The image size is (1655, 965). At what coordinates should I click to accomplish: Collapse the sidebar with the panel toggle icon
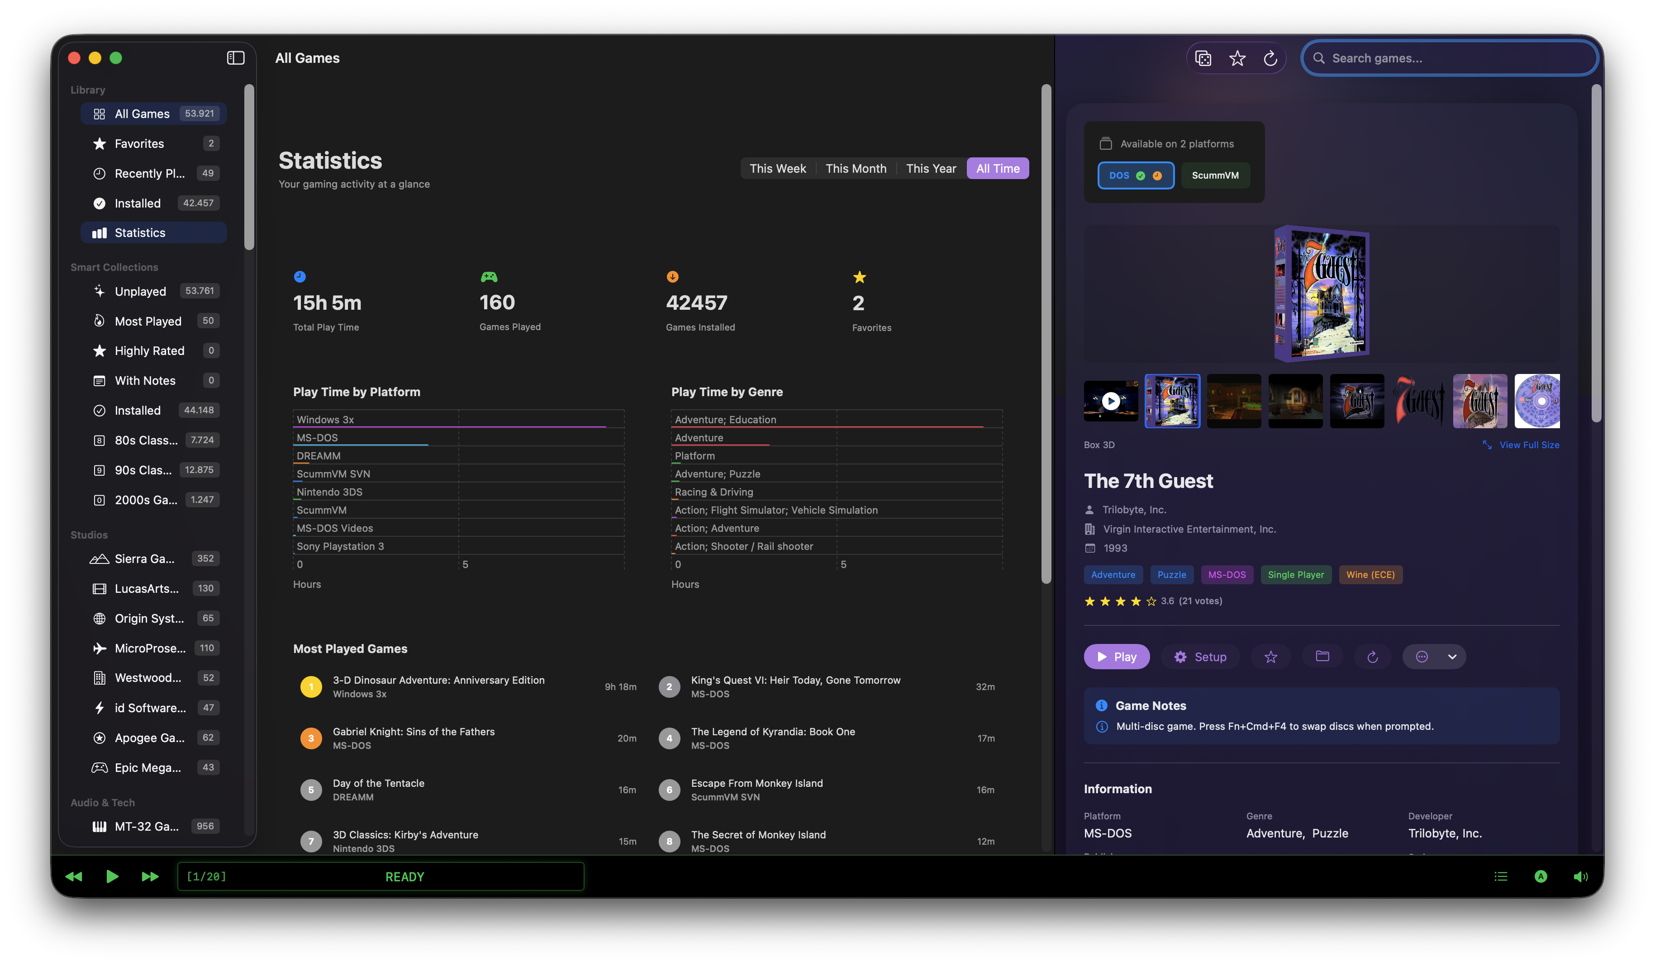235,58
